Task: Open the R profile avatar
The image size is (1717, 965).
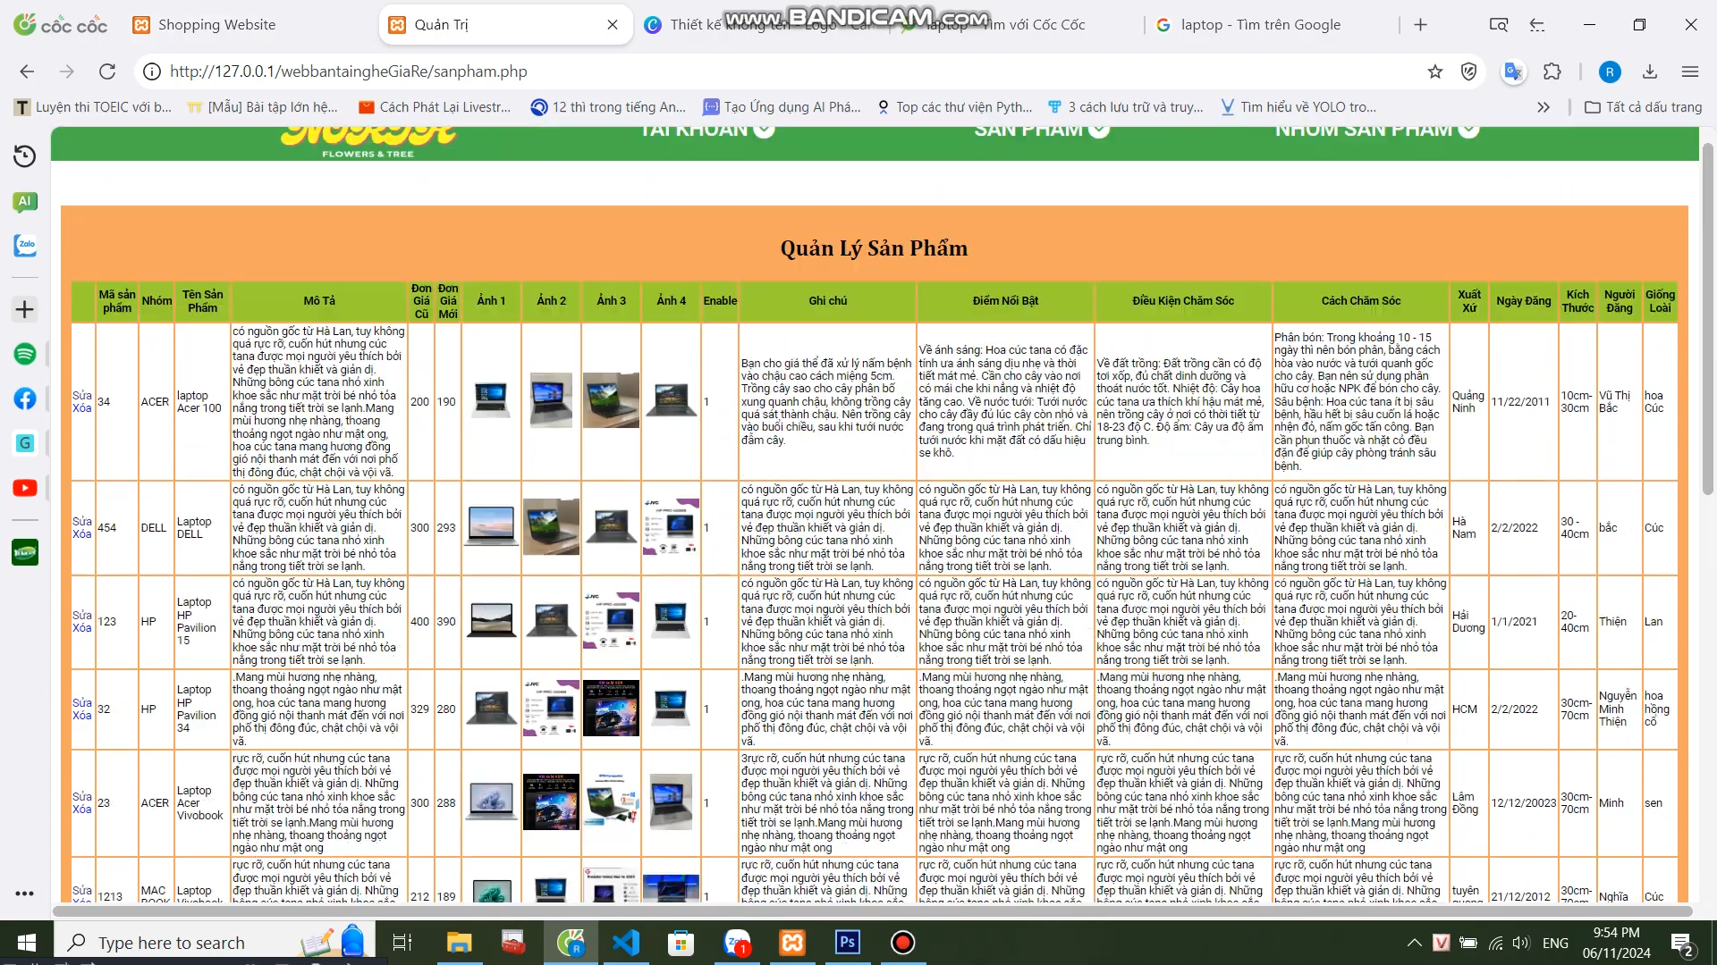Action: [1610, 71]
